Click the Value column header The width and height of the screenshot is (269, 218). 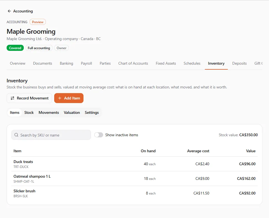coord(251,151)
